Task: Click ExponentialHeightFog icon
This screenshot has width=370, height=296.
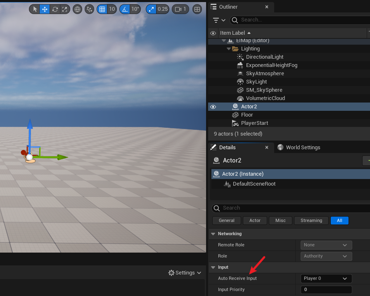Action: point(240,65)
